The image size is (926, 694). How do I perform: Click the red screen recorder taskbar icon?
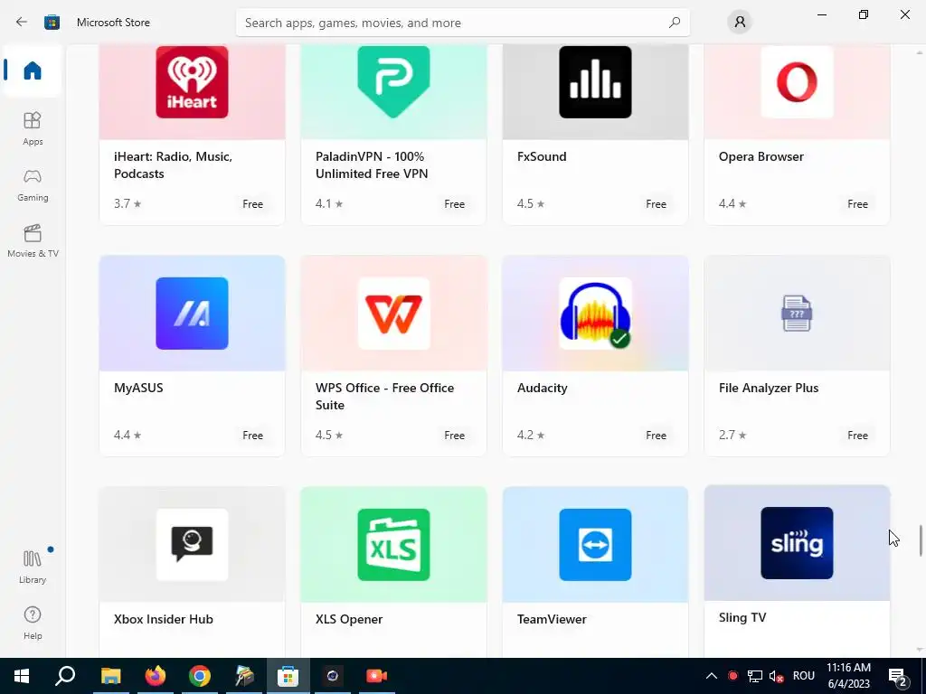(377, 676)
